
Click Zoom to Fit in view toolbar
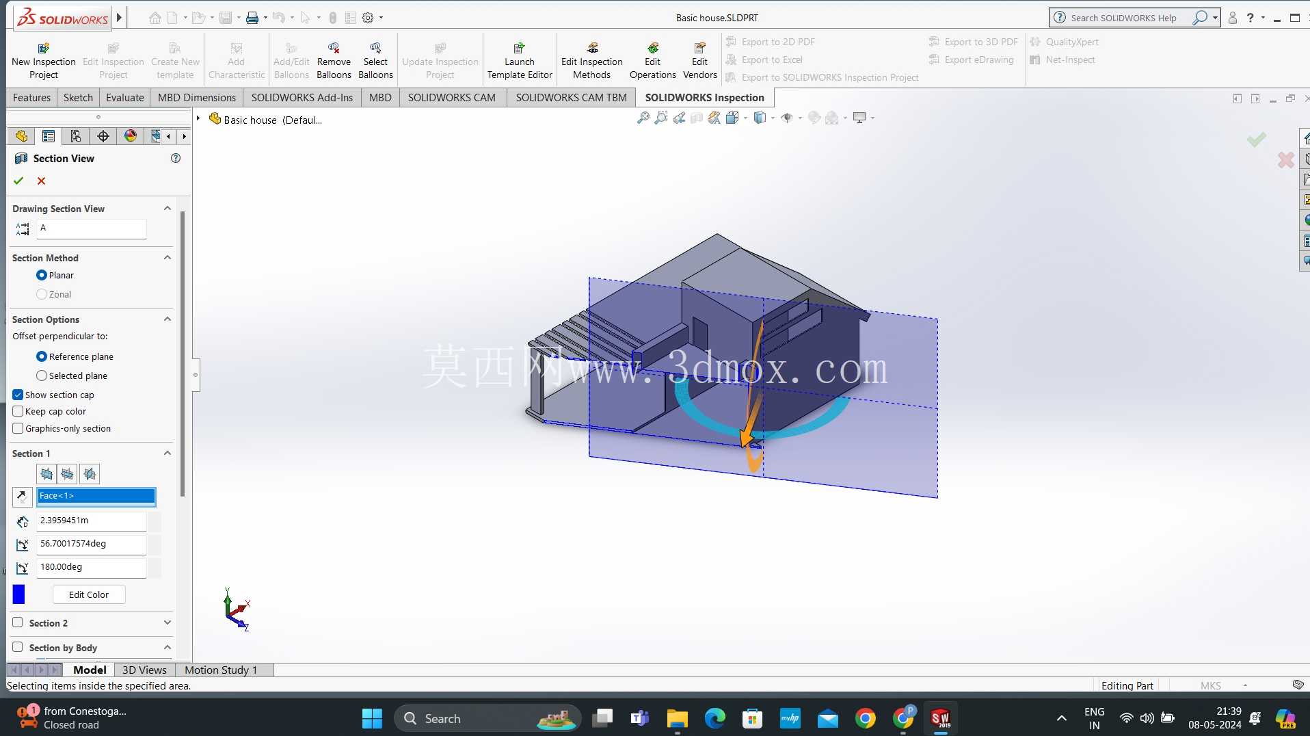[643, 118]
